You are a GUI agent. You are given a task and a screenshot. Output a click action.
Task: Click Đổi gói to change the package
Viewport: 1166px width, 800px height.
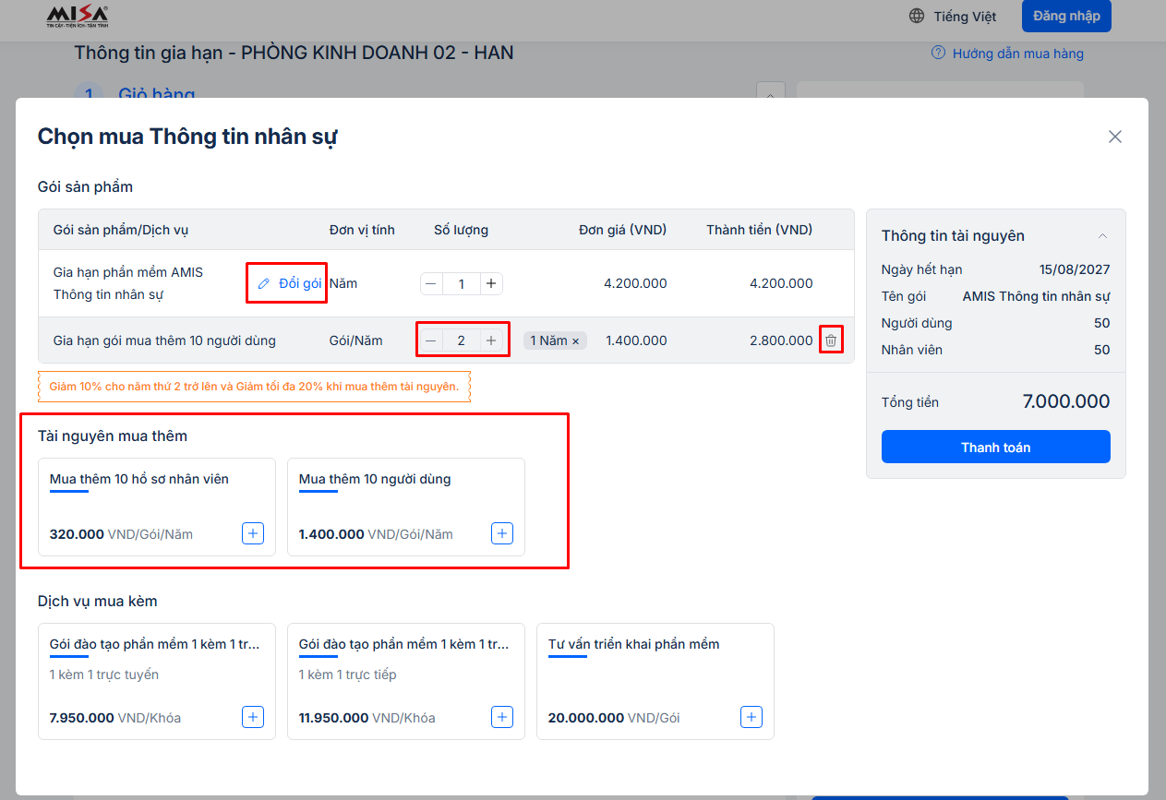coord(289,283)
